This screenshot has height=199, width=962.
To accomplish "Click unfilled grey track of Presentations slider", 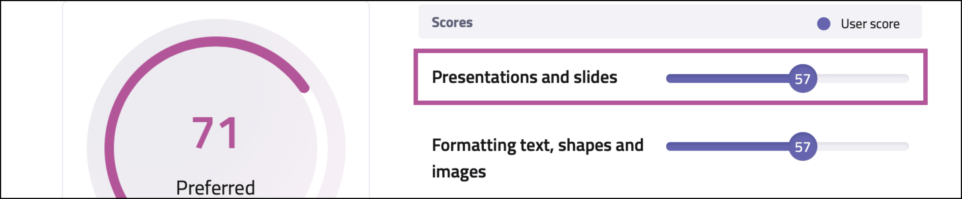I will (x=863, y=78).
